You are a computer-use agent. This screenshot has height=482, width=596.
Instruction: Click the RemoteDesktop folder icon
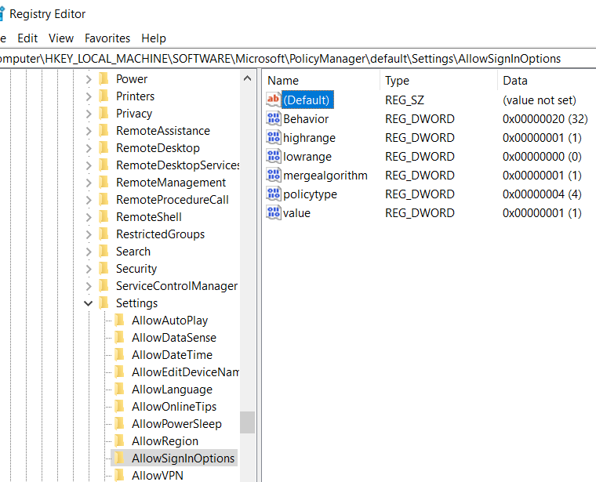(104, 148)
